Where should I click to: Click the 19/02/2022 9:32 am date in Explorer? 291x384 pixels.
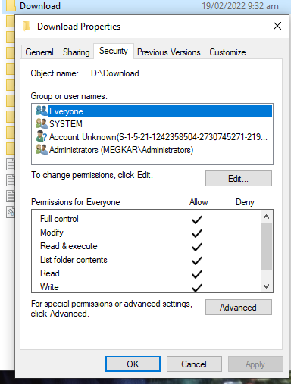coord(240,6)
